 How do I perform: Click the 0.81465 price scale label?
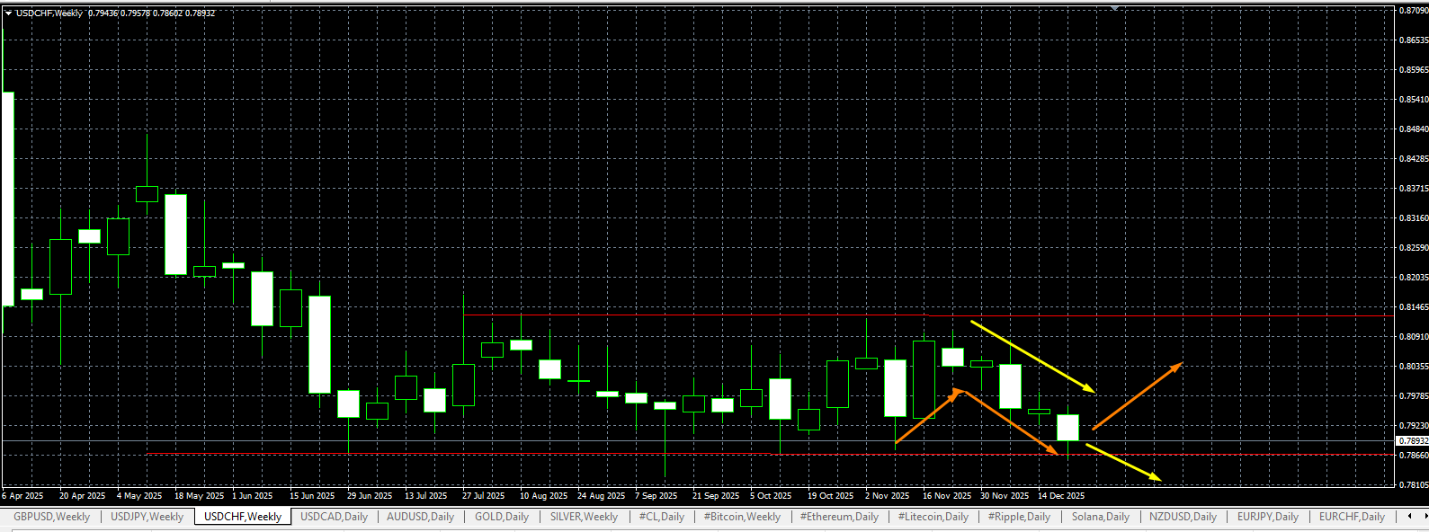pos(1414,307)
